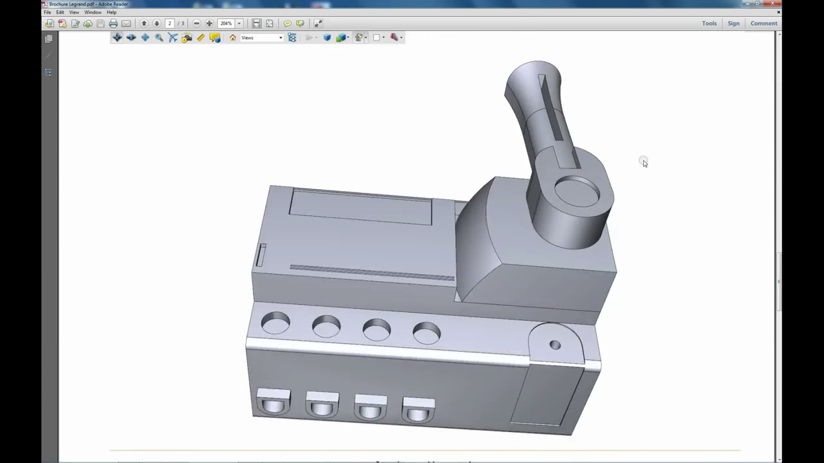Viewport: 824px width, 463px height.
Task: Open the Sign pane
Action: point(733,23)
